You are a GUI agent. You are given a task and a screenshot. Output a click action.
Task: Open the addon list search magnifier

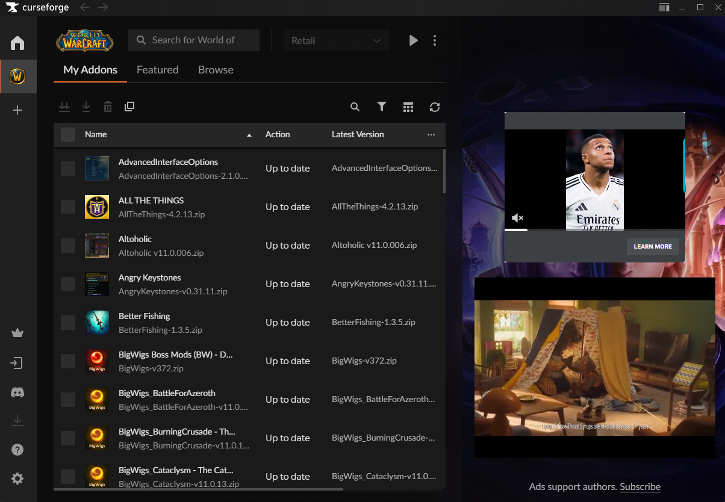point(355,107)
